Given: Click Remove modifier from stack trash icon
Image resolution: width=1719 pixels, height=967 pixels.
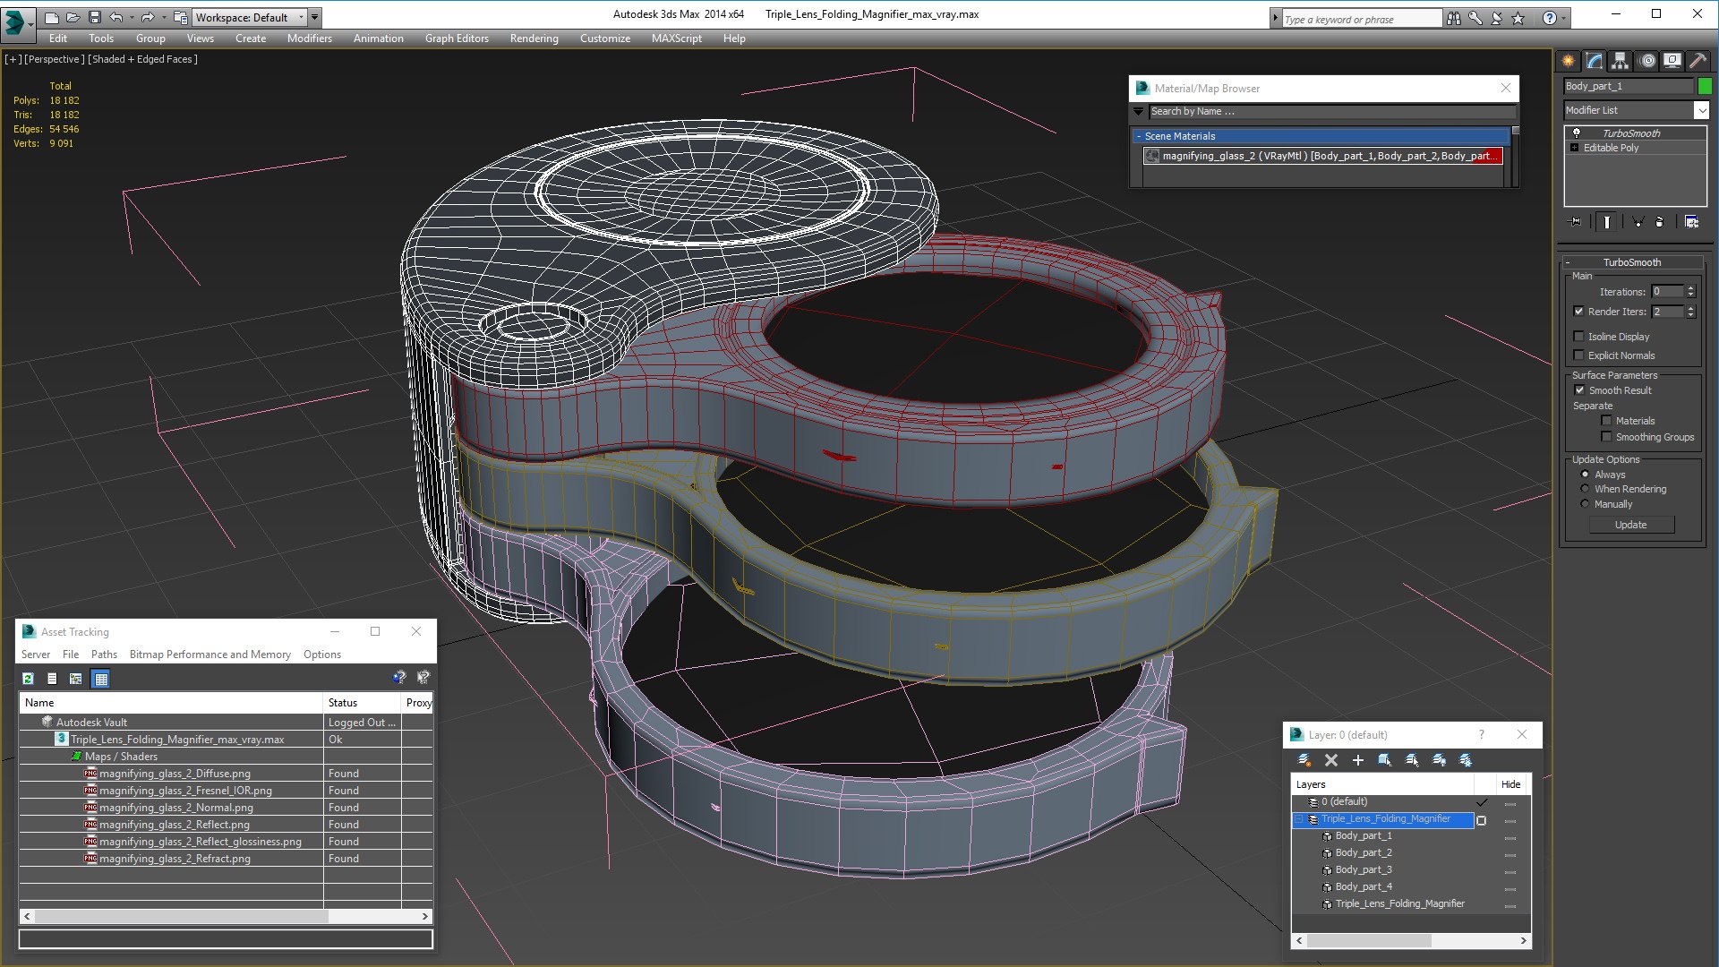Looking at the screenshot, I should tap(1659, 221).
